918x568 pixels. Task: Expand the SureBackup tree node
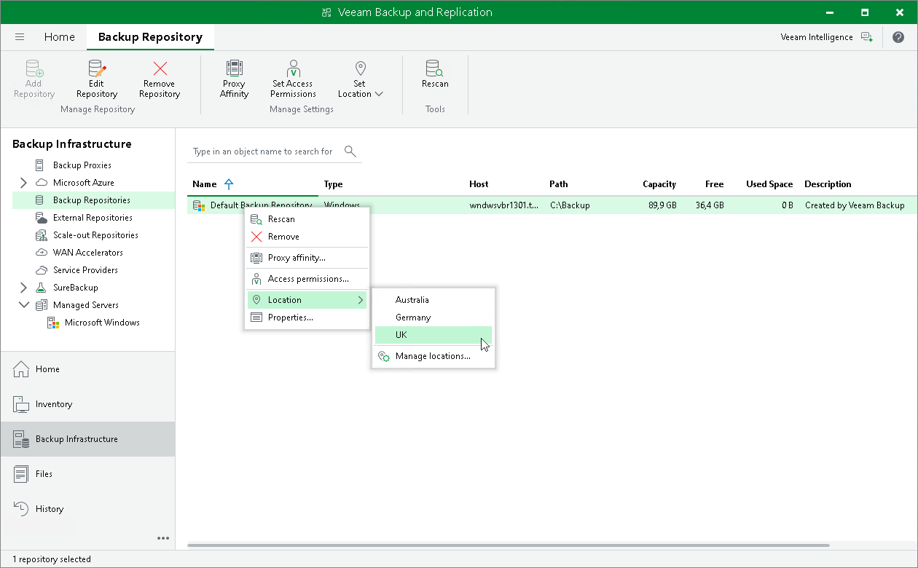pos(23,288)
